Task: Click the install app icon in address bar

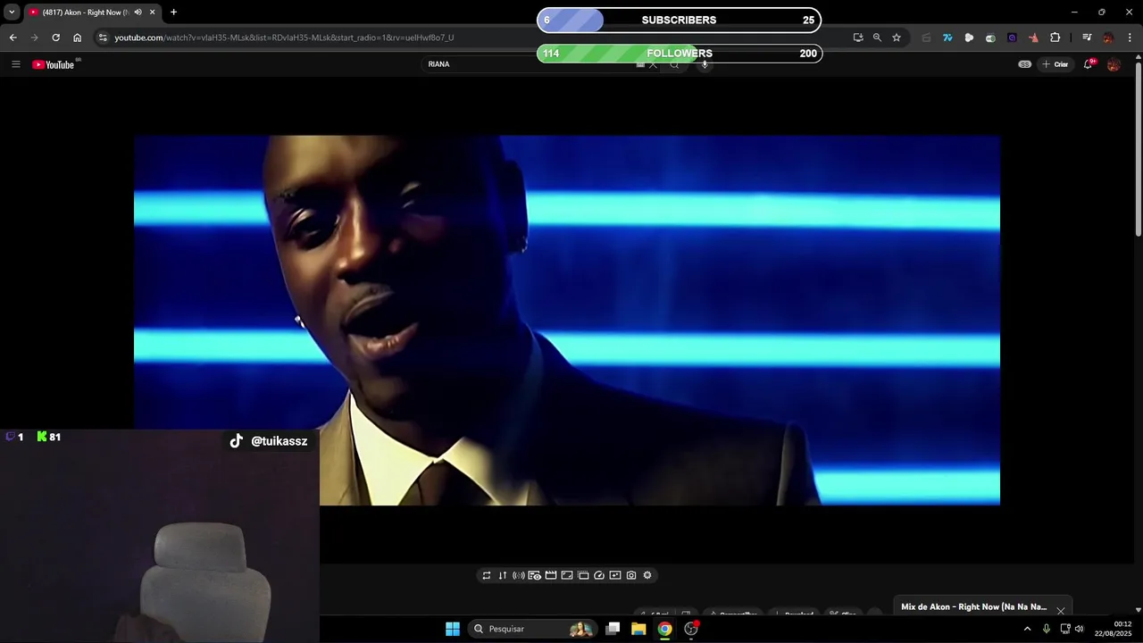Action: (x=858, y=38)
